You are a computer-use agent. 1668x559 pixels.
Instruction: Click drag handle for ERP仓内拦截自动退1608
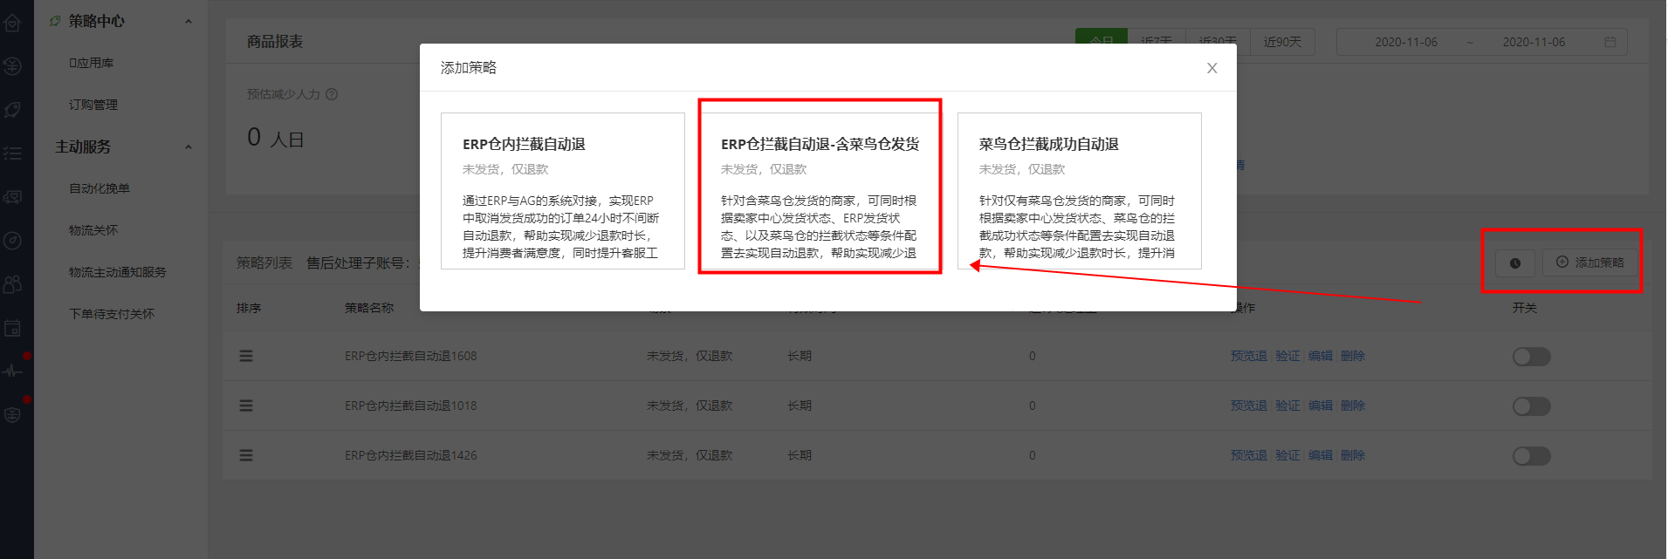[246, 356]
